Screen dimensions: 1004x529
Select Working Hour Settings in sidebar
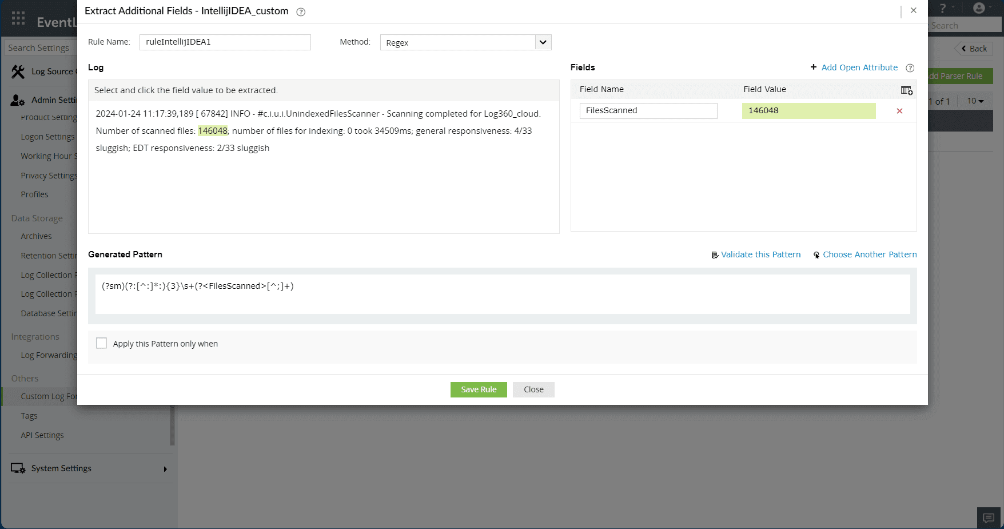pyautogui.click(x=49, y=156)
